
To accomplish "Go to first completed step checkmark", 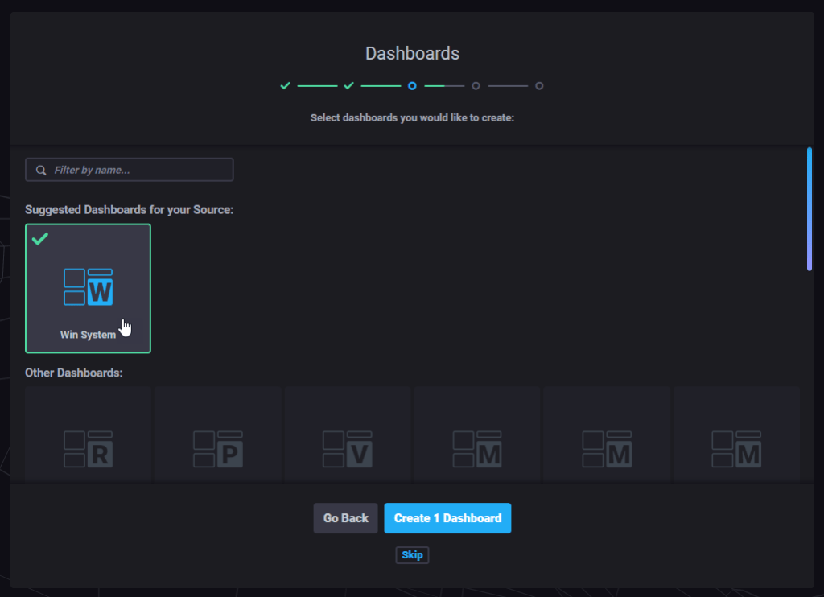I will (285, 85).
